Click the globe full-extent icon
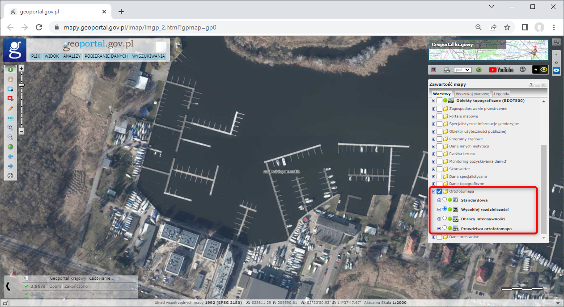Screen dimensions: 564x307 pos(10,147)
